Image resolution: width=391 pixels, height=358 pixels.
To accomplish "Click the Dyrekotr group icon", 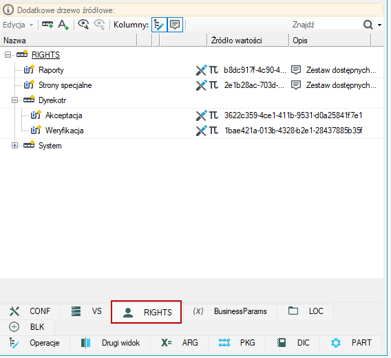I will tap(29, 100).
